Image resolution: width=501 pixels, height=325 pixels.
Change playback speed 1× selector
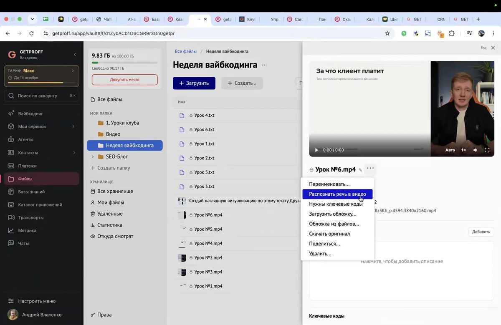(x=463, y=150)
